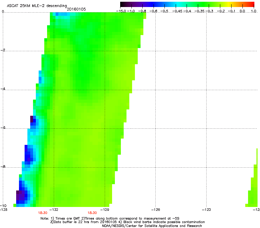Click the latitude axis label -8

(x=3, y=166)
